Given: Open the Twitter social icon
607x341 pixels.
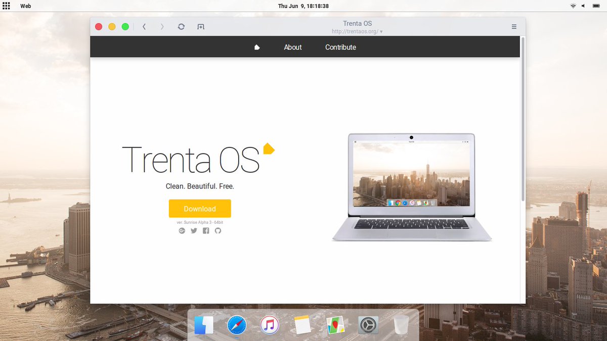Looking at the screenshot, I should pyautogui.click(x=194, y=231).
